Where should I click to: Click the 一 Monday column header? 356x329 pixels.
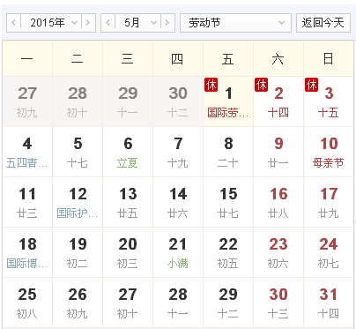27,58
